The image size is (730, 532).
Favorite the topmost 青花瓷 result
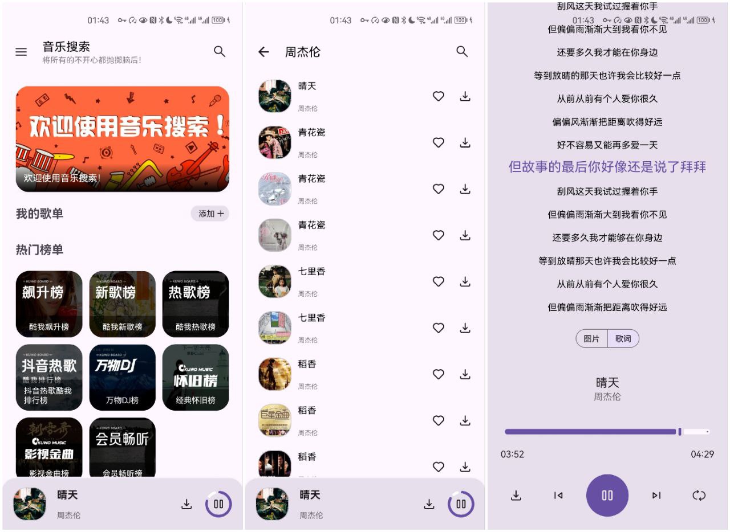pos(439,142)
